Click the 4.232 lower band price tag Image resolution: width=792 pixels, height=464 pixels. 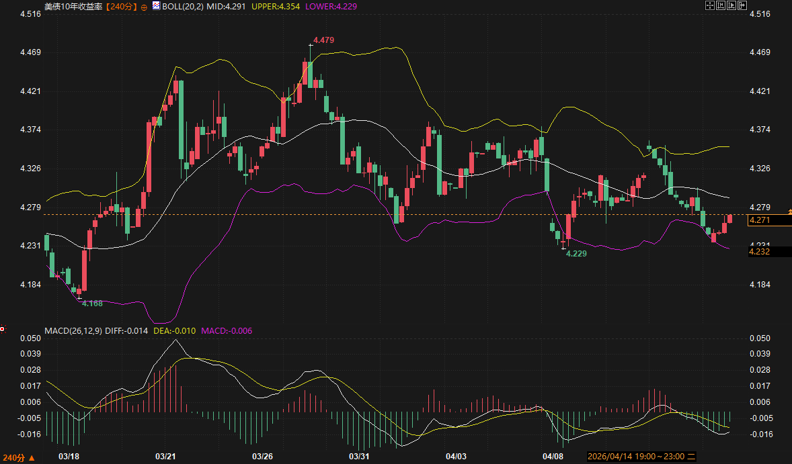[x=768, y=252]
